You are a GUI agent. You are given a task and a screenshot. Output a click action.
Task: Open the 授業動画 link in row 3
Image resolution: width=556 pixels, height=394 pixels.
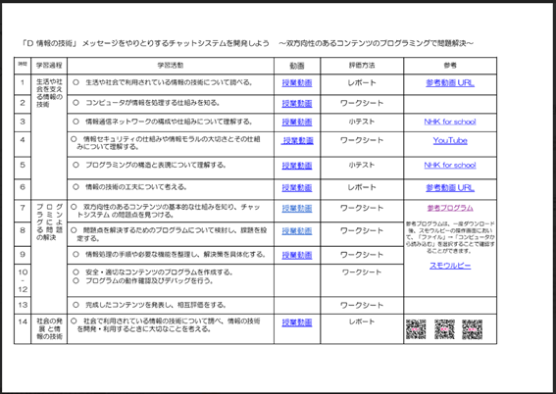point(297,122)
